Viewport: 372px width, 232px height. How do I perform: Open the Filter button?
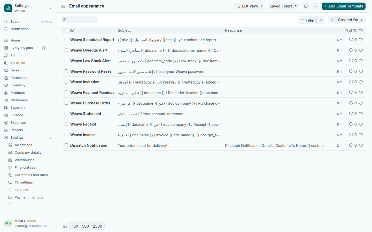[x=307, y=20]
